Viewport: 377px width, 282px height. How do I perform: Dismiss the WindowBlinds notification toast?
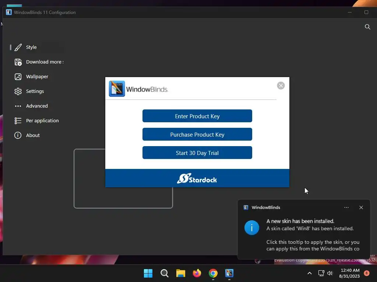(x=361, y=207)
